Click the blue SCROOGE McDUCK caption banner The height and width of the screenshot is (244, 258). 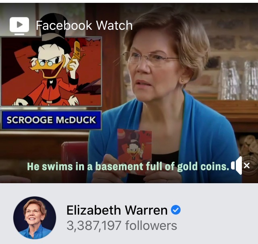click(51, 120)
